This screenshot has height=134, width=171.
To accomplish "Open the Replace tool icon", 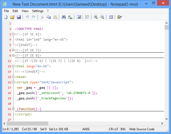I will (x=70, y=17).
